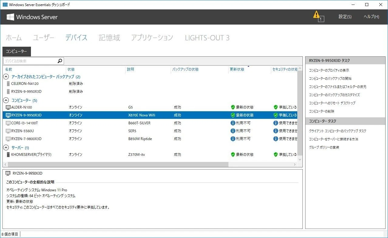This screenshot has height=238, width=388.
Task: Open the LIGHTS-OUT 3 tab
Action: (x=207, y=38)
